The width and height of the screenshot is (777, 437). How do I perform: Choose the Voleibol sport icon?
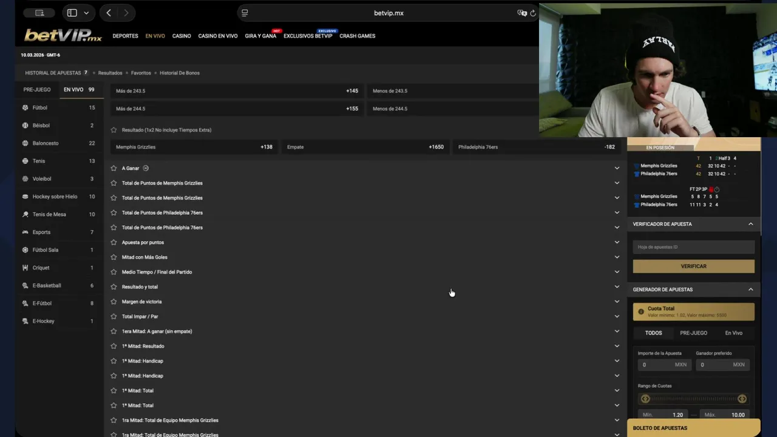click(25, 179)
